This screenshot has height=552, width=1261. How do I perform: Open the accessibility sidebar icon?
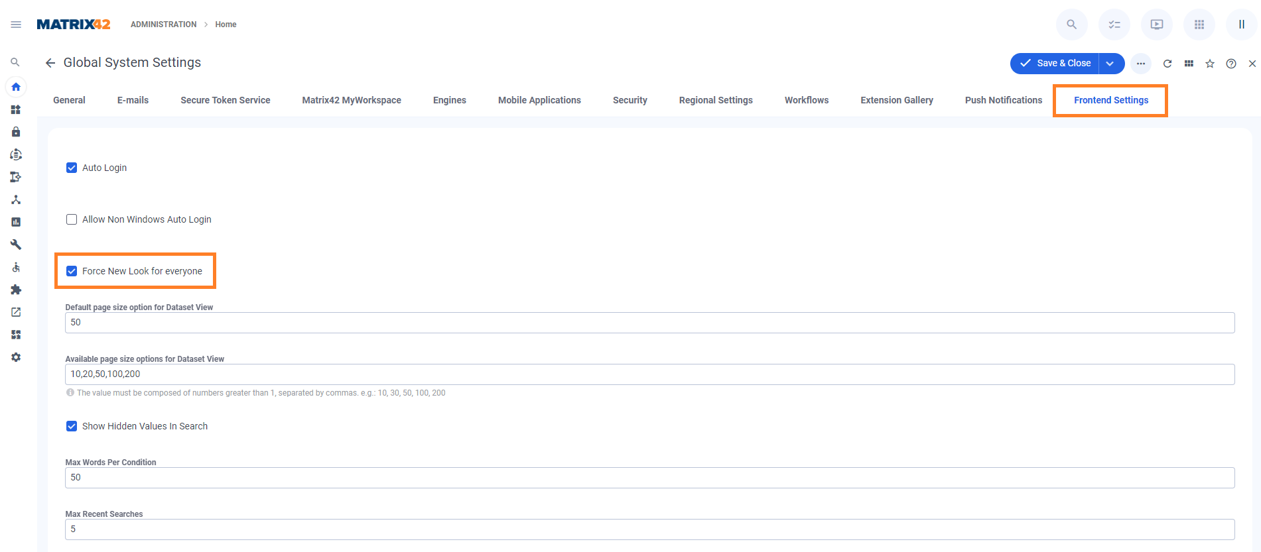[x=16, y=267]
